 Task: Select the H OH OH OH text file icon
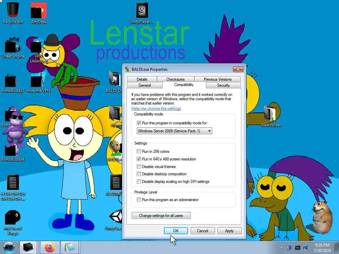tap(13, 188)
